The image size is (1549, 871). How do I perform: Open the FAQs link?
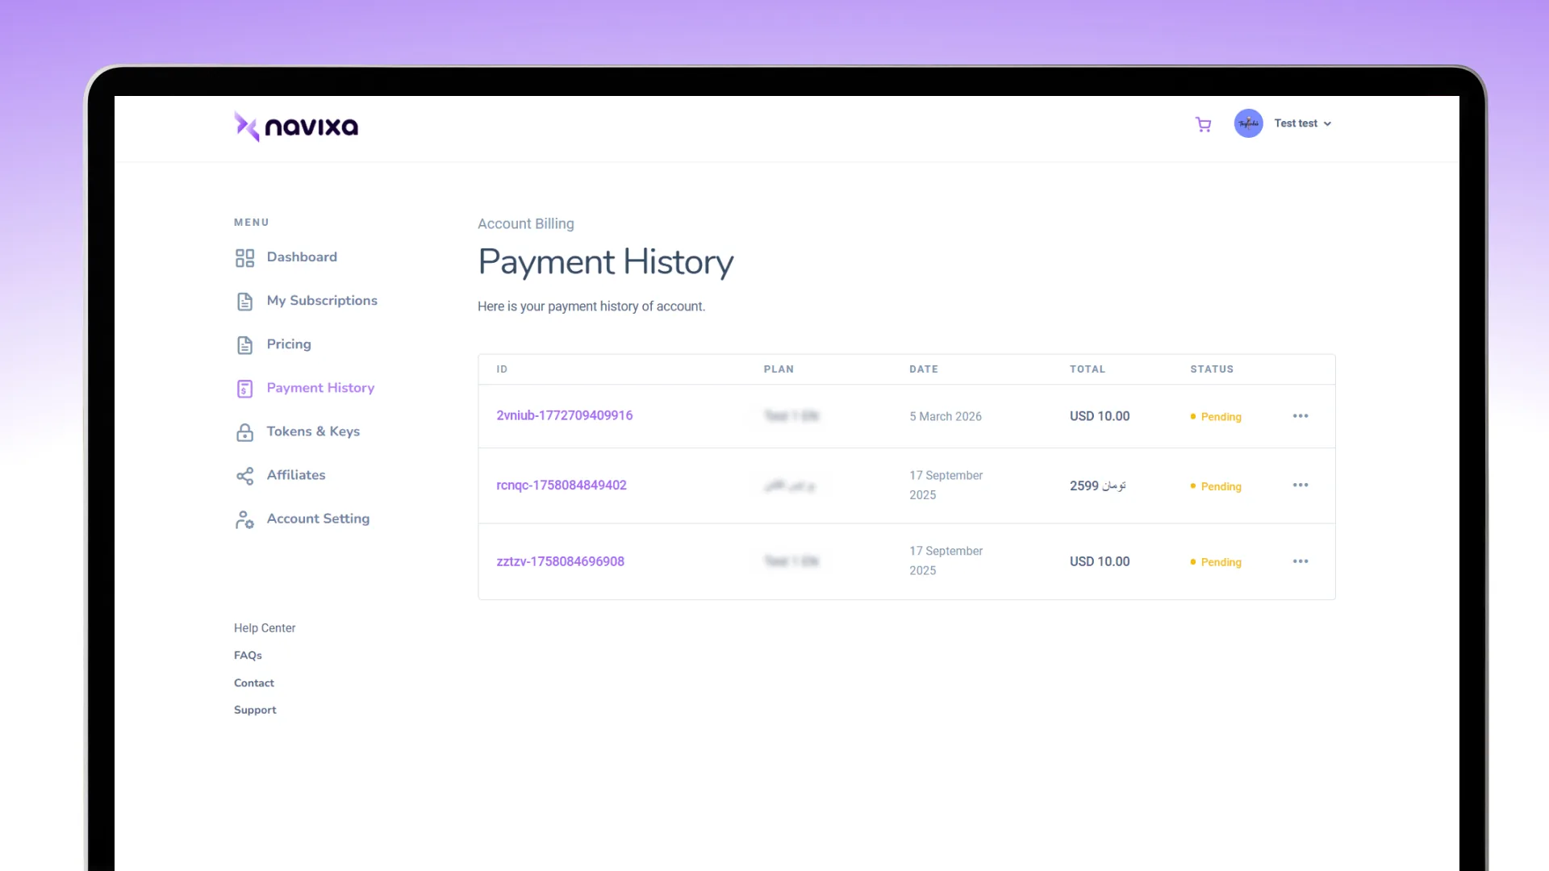click(x=248, y=656)
